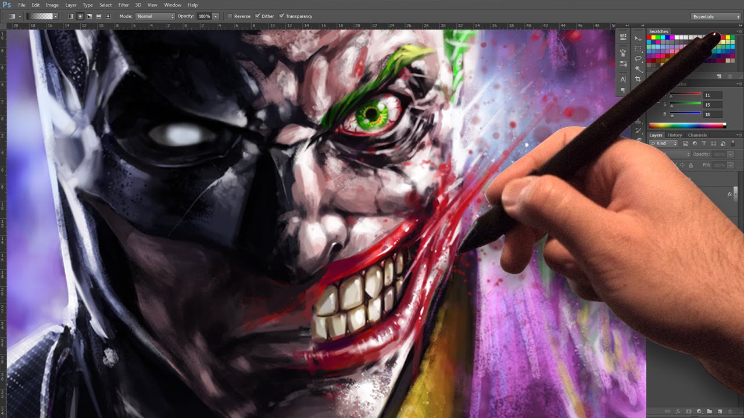Disable the Transparency checkbox
Viewport: 744px width, 418px height.
[282, 16]
